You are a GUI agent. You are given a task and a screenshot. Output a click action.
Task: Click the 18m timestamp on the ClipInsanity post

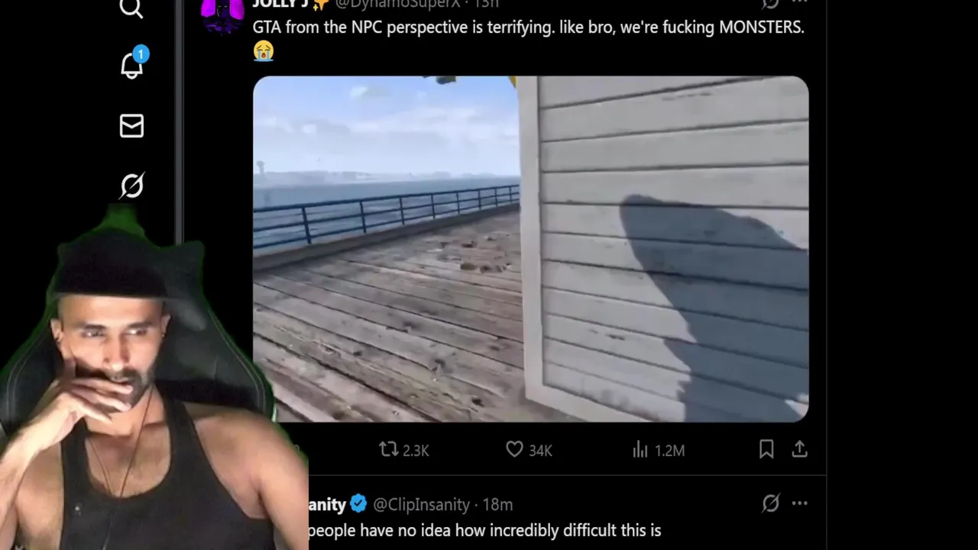tap(497, 504)
